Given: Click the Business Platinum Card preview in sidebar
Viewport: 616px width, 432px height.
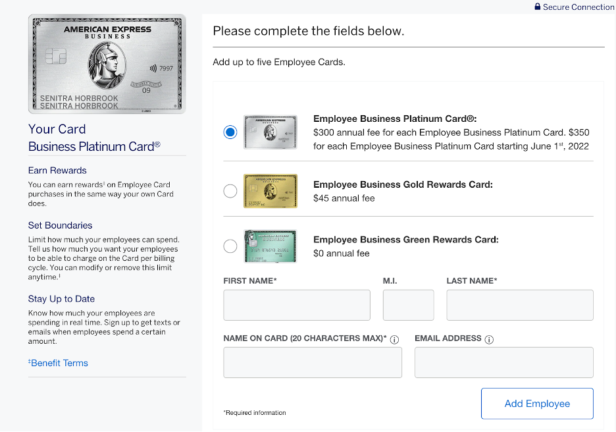Looking at the screenshot, I should (x=107, y=64).
